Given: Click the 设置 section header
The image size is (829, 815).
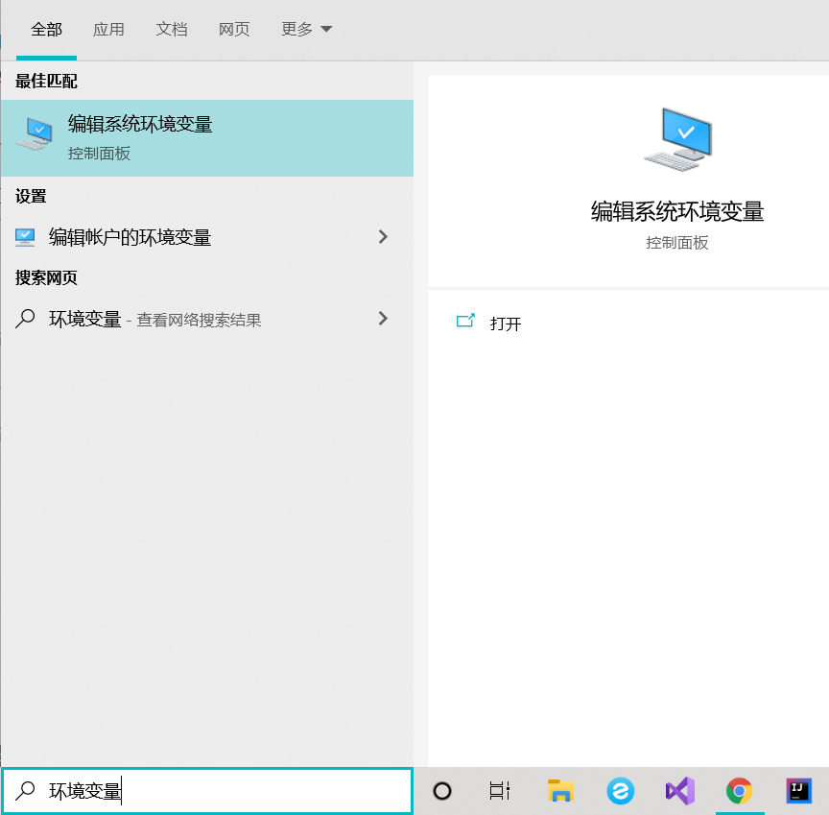Looking at the screenshot, I should (x=31, y=196).
